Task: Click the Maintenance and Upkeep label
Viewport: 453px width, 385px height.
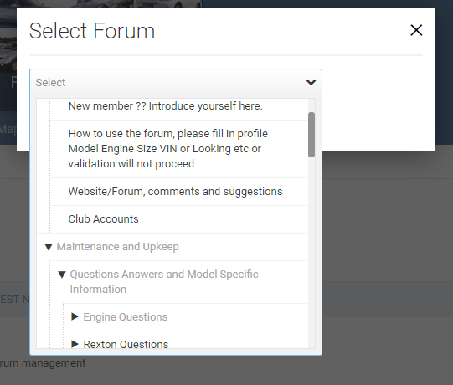Action: click(117, 247)
